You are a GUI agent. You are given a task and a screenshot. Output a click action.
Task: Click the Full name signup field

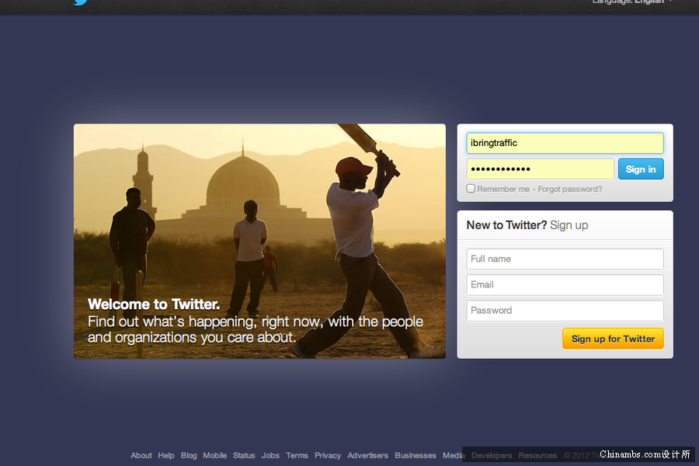(565, 259)
